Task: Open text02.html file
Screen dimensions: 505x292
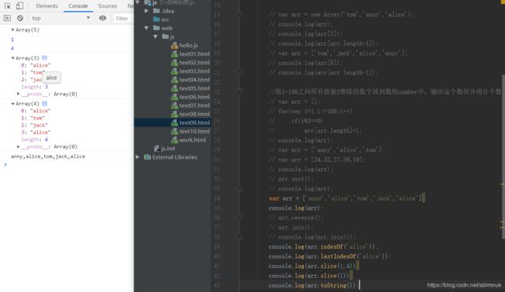Action: coord(194,62)
